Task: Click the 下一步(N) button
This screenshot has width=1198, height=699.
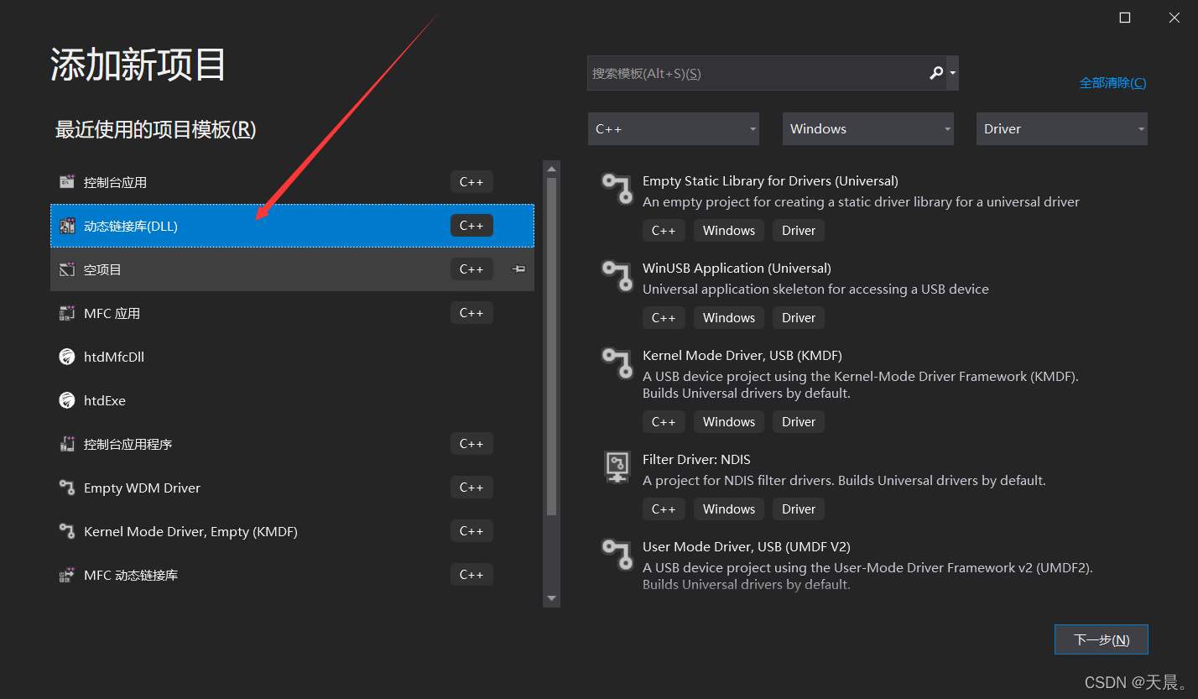Action: [1102, 639]
